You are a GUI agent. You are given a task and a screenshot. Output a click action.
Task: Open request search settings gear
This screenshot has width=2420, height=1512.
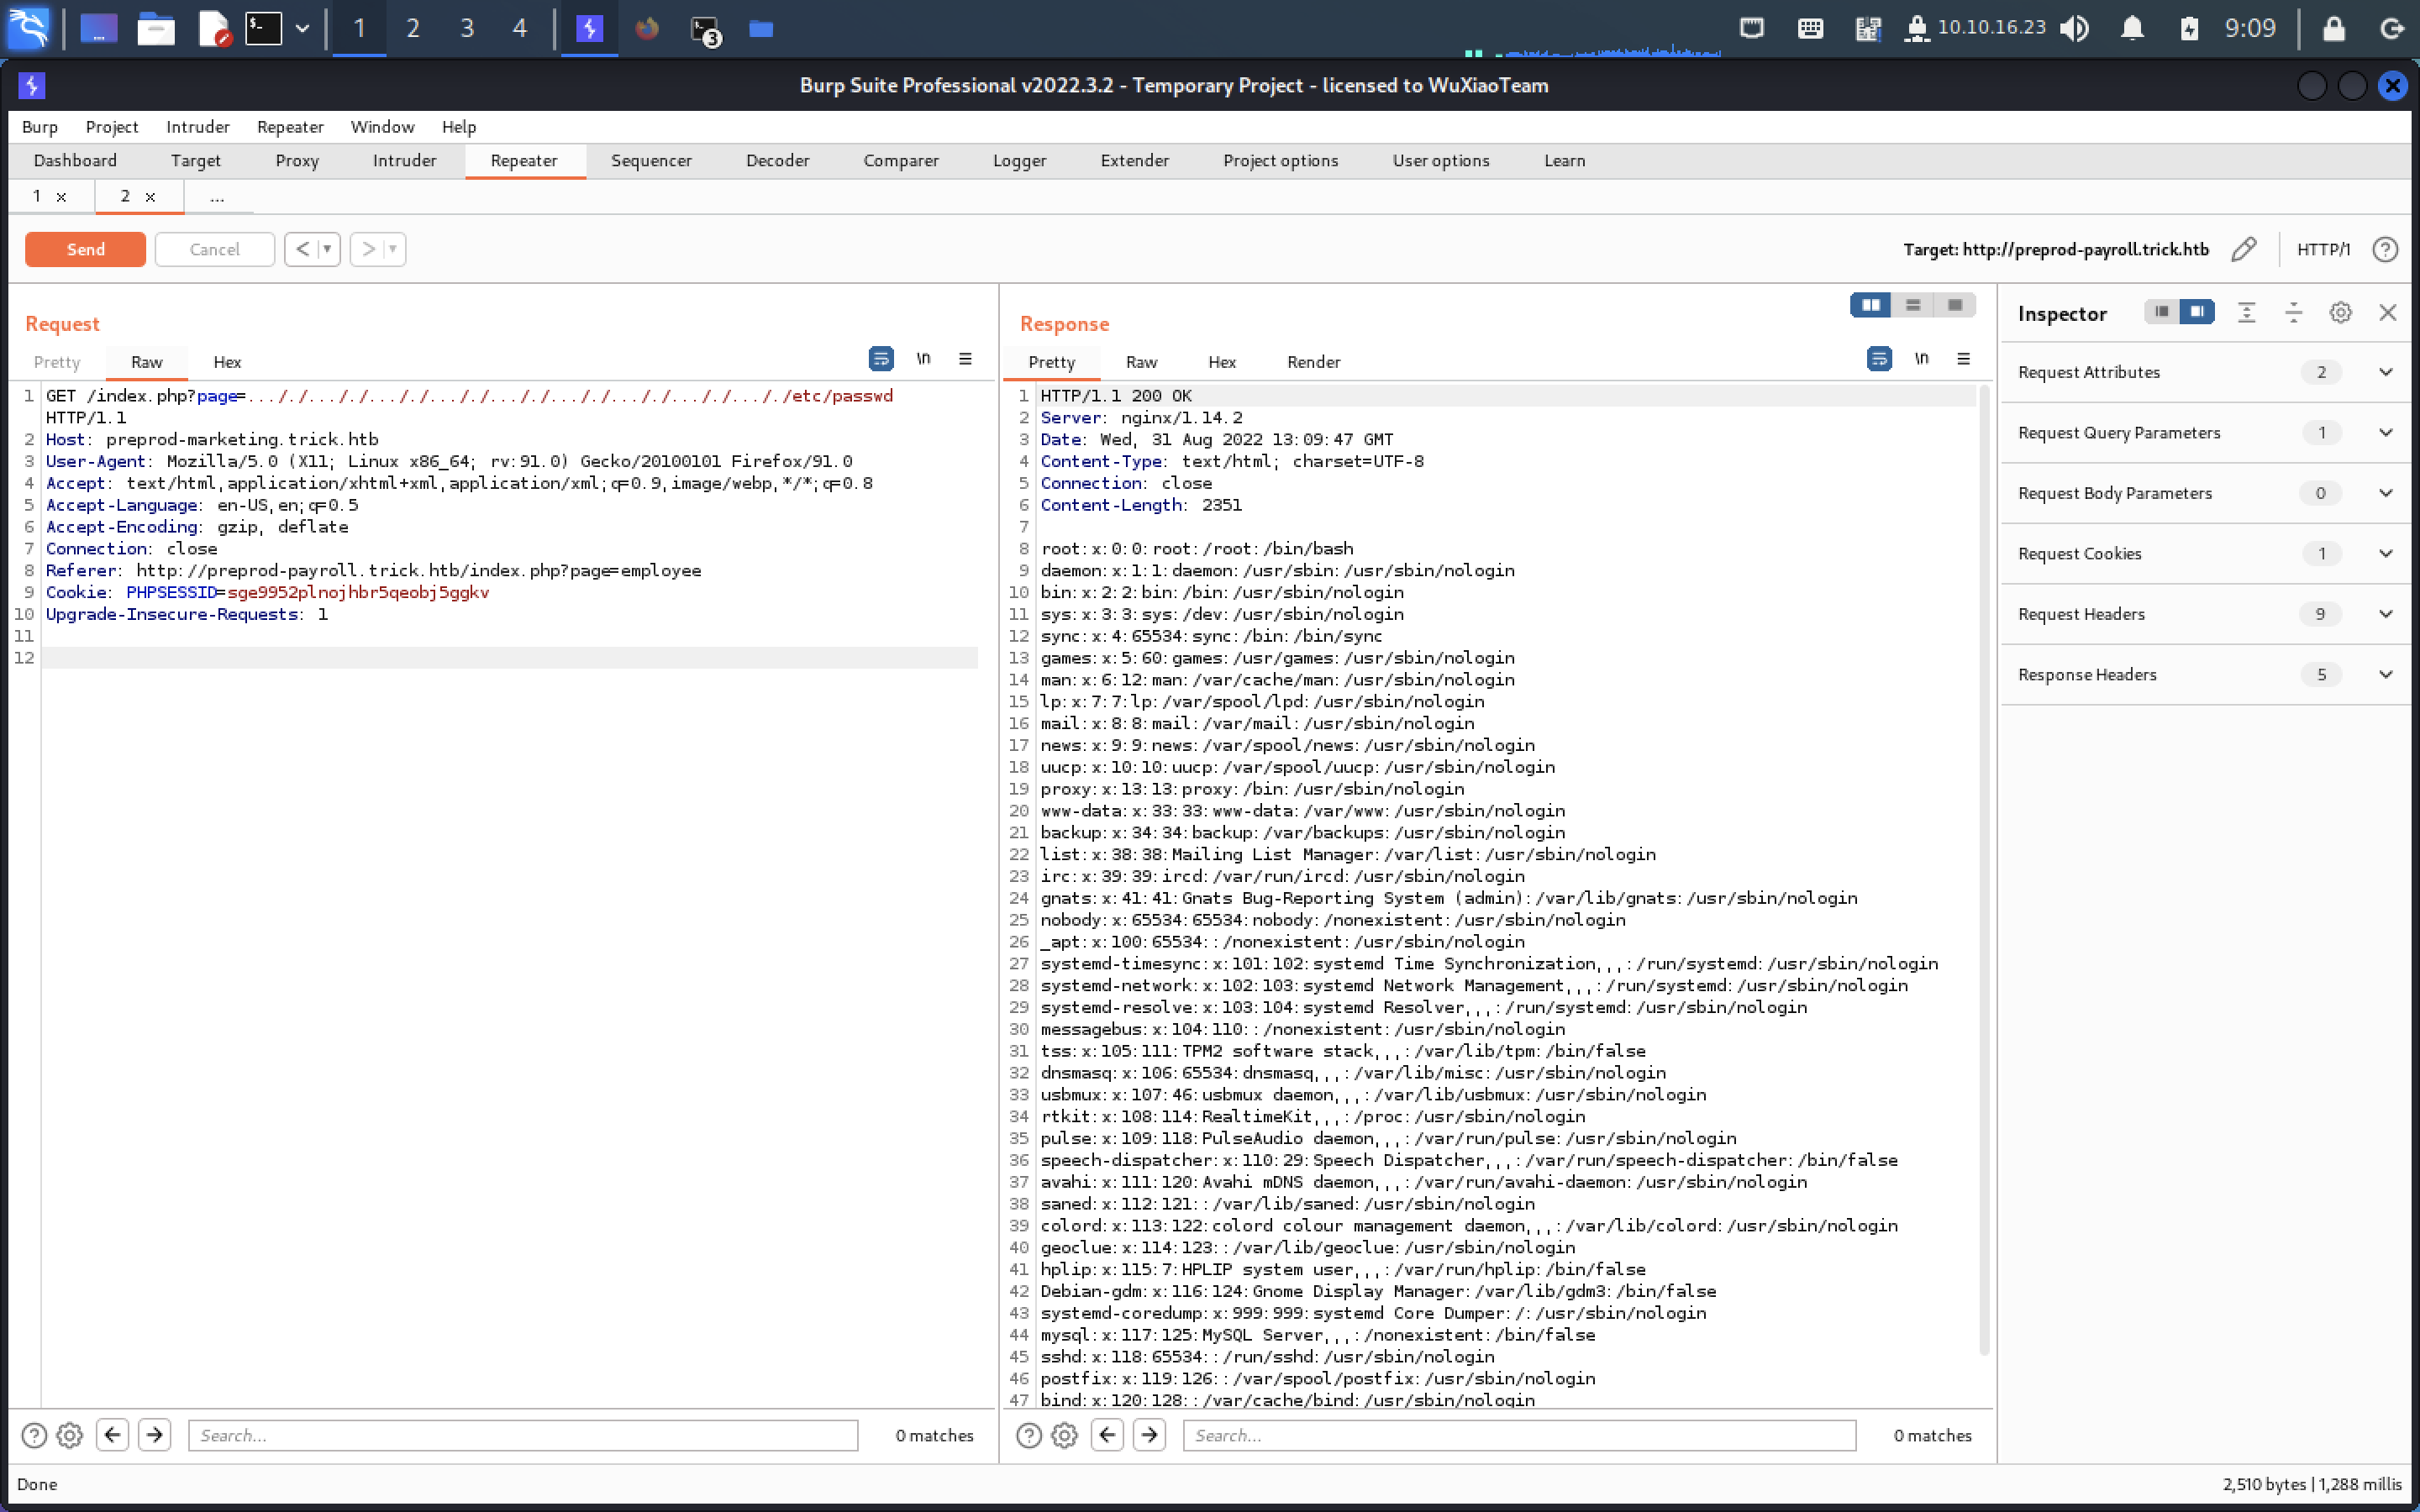point(69,1436)
